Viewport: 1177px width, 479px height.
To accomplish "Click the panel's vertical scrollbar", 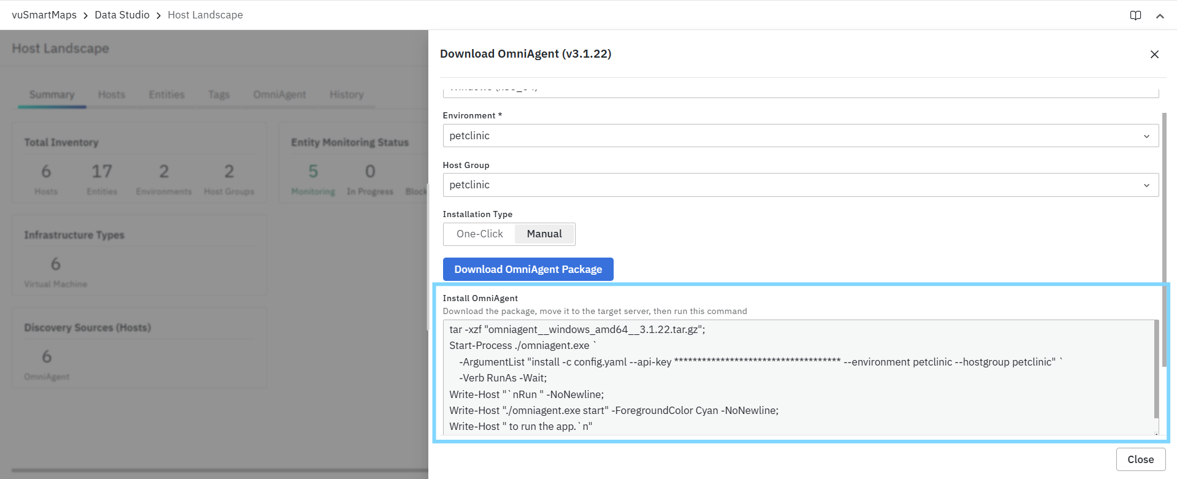I will 1164,239.
